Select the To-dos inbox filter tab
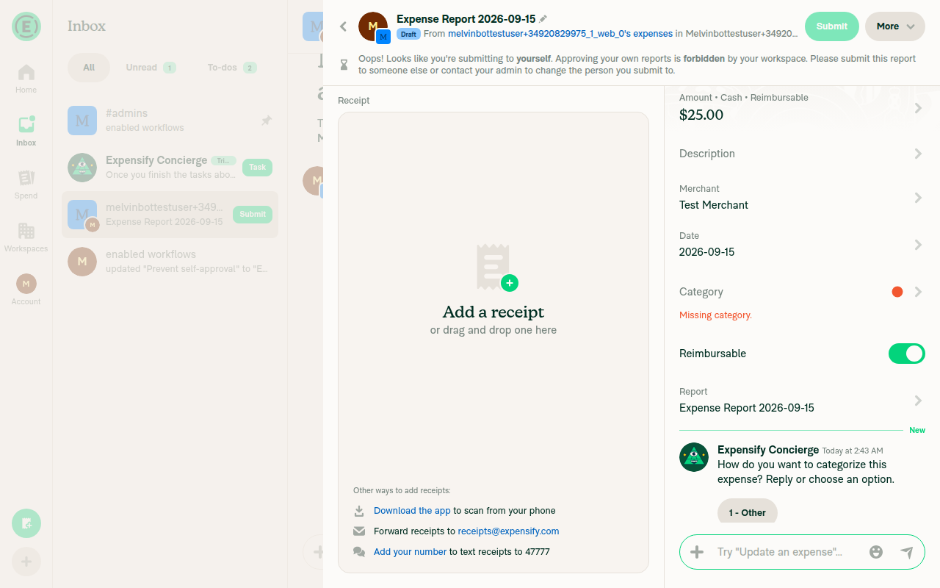The image size is (940, 588). pos(231,68)
